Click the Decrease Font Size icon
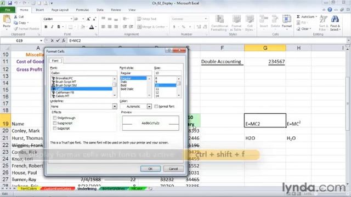 point(94,19)
